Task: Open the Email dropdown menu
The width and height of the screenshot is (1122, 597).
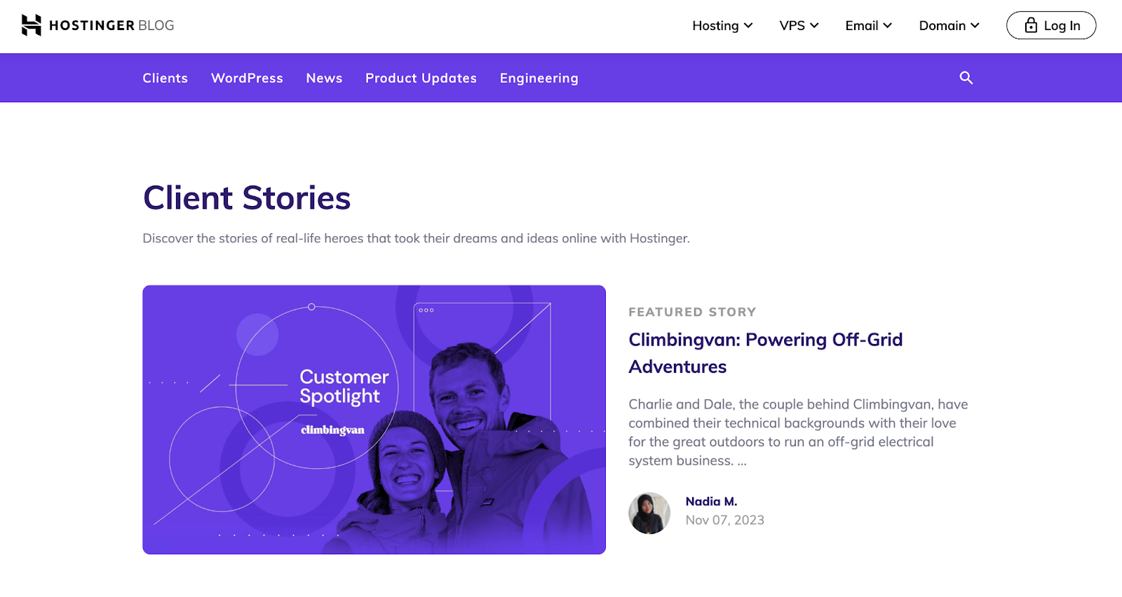Action: [867, 25]
